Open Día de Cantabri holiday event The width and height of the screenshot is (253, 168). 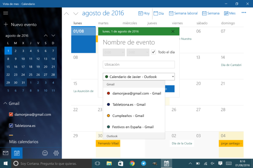231,65
